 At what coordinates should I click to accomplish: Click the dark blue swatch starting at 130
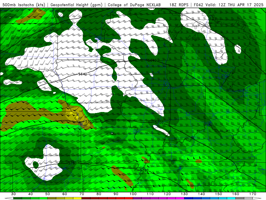click(x=189, y=198)
